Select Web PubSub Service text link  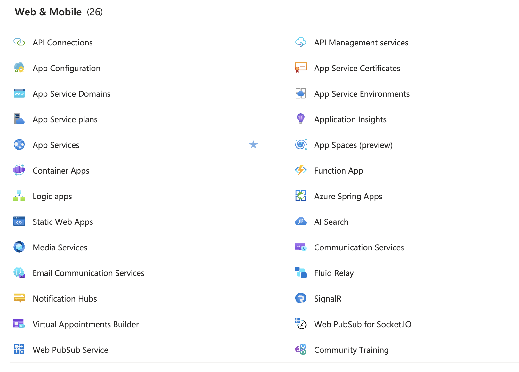pos(70,350)
